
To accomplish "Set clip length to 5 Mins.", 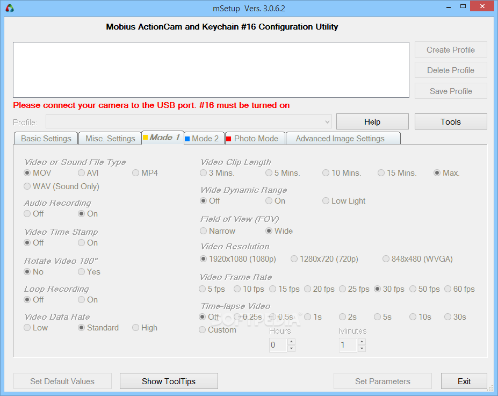I will point(283,173).
